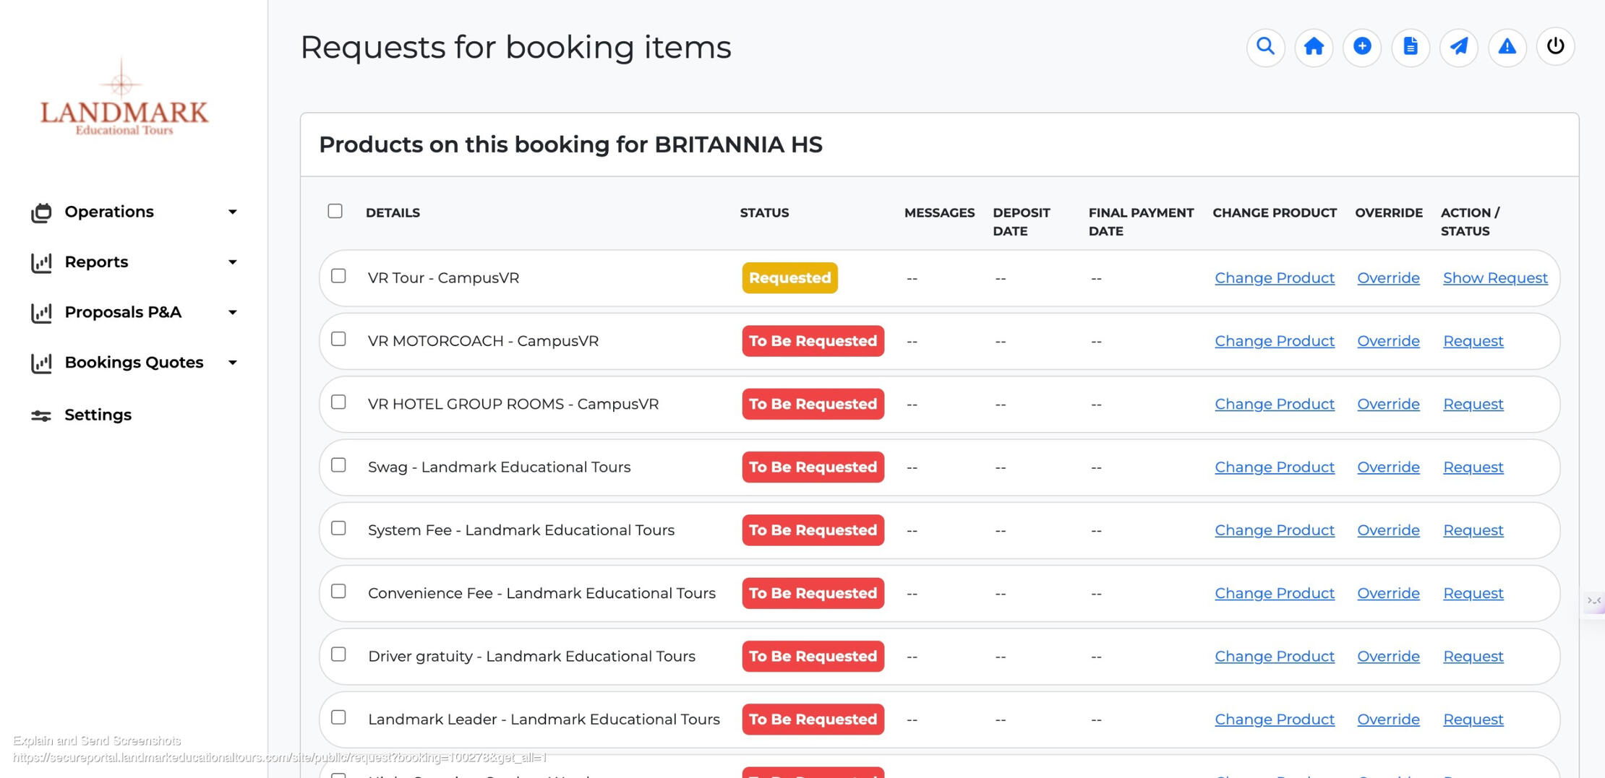Select the System Fee row checkbox
The width and height of the screenshot is (1605, 778).
pyautogui.click(x=338, y=528)
